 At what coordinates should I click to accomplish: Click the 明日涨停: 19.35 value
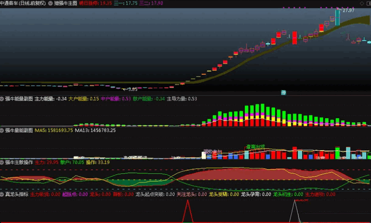[x=95, y=3]
